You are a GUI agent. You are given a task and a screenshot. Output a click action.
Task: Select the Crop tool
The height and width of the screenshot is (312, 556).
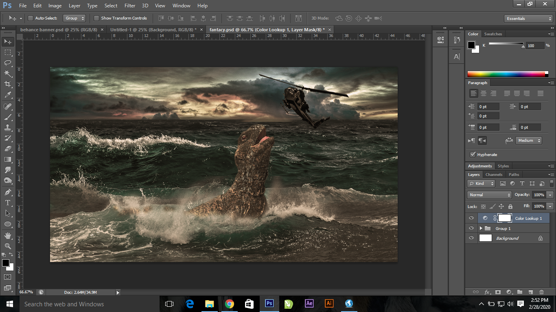coord(7,84)
